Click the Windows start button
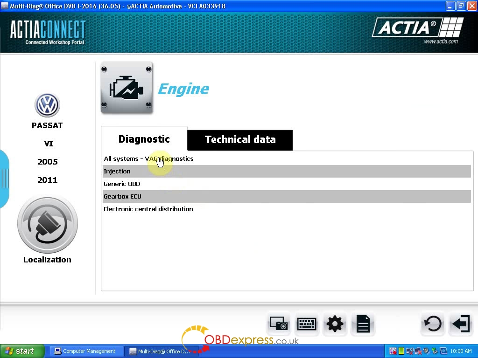 [22, 351]
